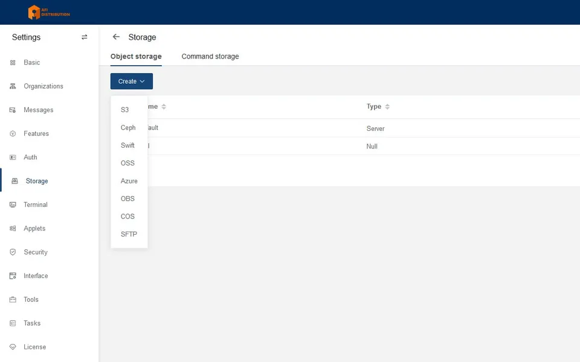This screenshot has width=580, height=362.
Task: Open Basic settings label
Action: pos(32,62)
